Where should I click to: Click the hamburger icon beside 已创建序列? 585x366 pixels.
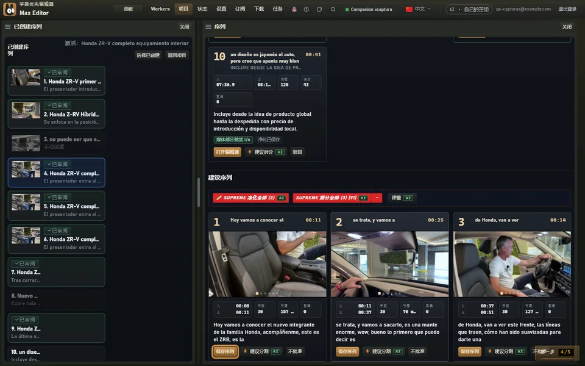coord(7,26)
